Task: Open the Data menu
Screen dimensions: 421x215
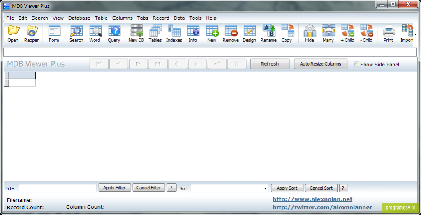Action: coord(179,18)
